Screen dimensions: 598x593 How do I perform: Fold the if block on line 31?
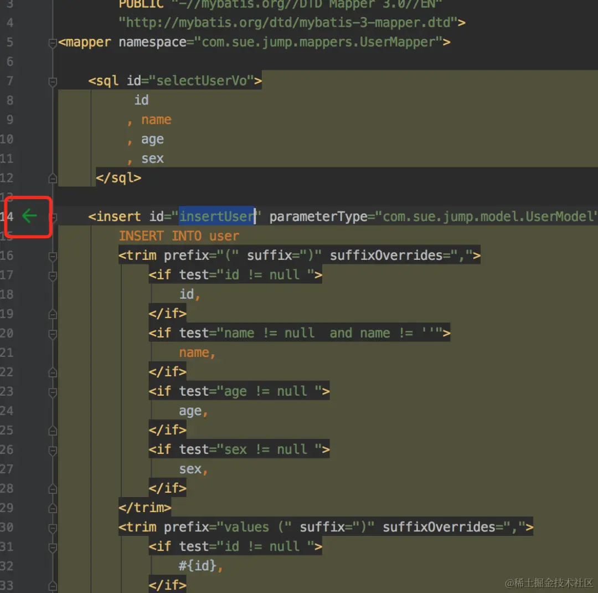(53, 548)
